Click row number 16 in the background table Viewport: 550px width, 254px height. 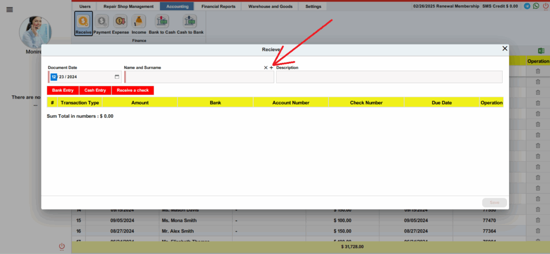78,231
